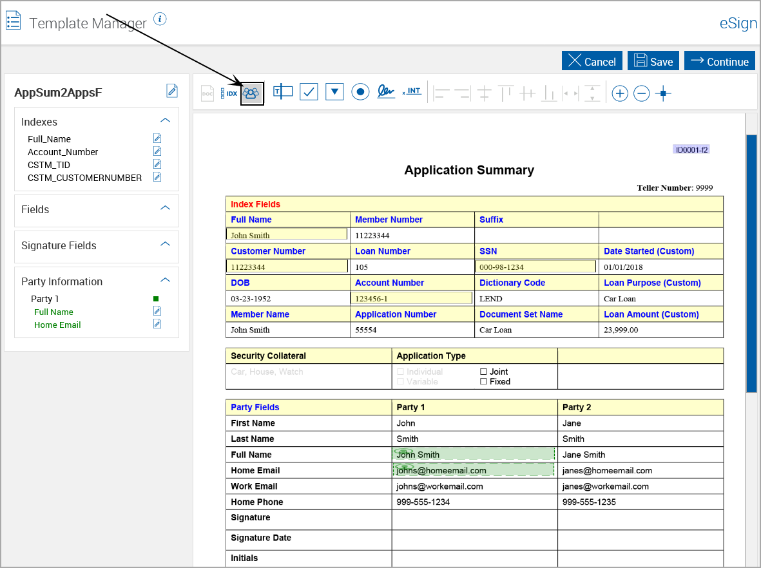This screenshot has width=761, height=568.
Task: Check the Joint application type box
Action: click(483, 372)
